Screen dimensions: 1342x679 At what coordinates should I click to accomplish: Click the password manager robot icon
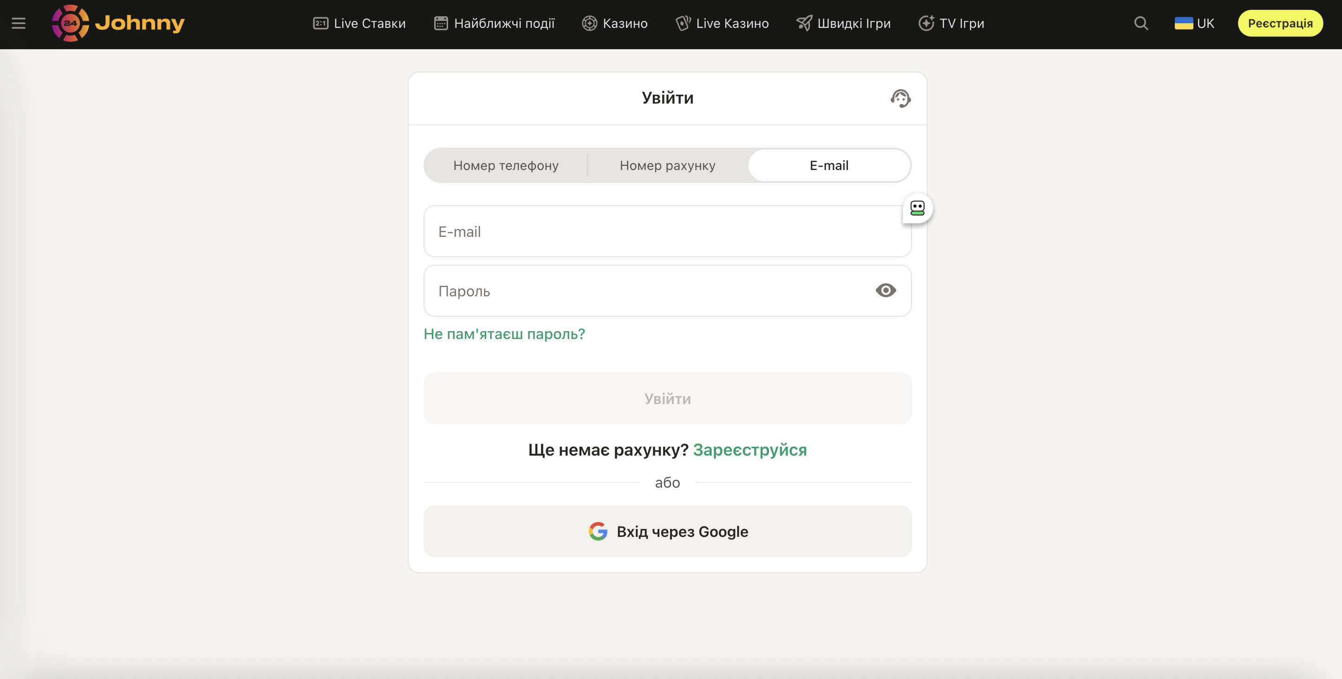pyautogui.click(x=917, y=209)
